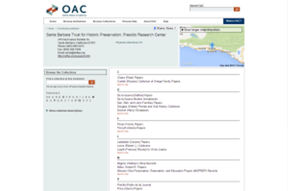Open Forsyth (Marie) Papers collection
This screenshot has width=288, height=191.
[131, 128]
